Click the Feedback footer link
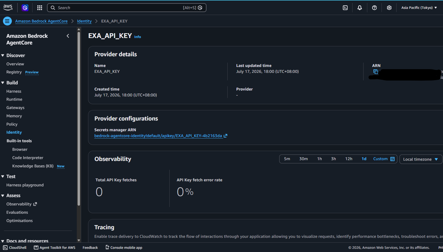 (x=90, y=247)
